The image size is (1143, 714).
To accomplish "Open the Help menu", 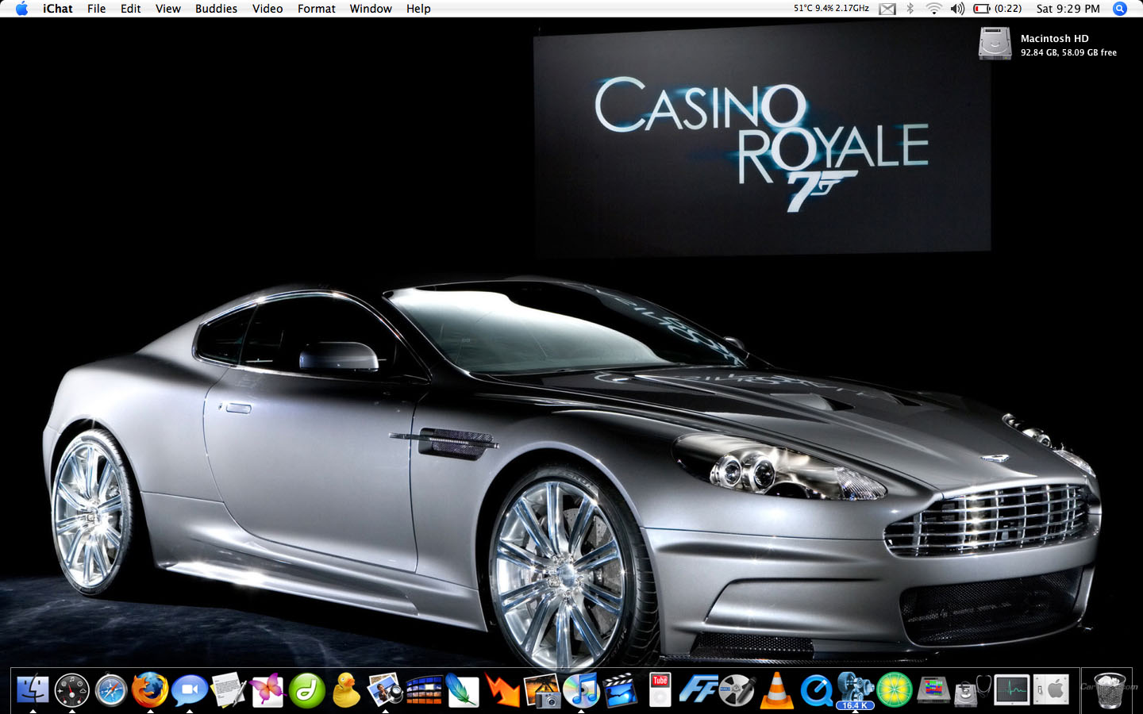I will (x=418, y=9).
